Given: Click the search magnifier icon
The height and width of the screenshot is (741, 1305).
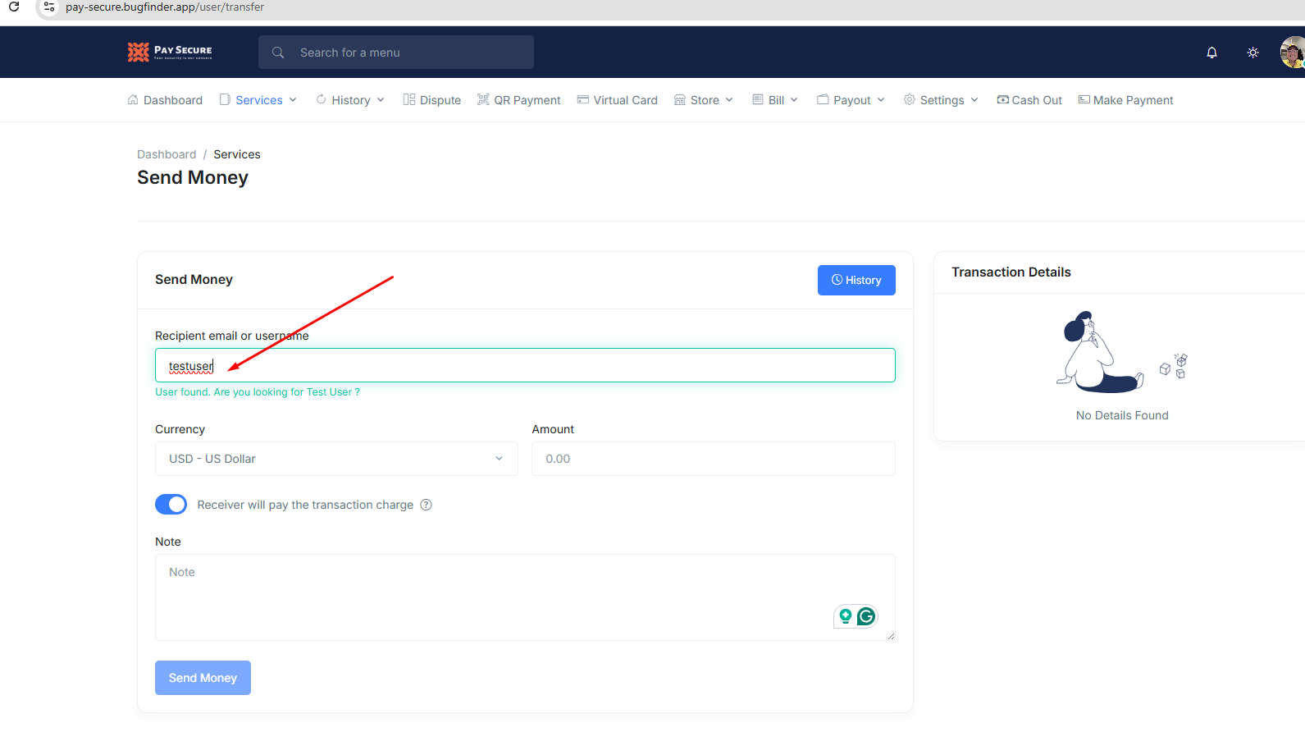Looking at the screenshot, I should click(278, 53).
